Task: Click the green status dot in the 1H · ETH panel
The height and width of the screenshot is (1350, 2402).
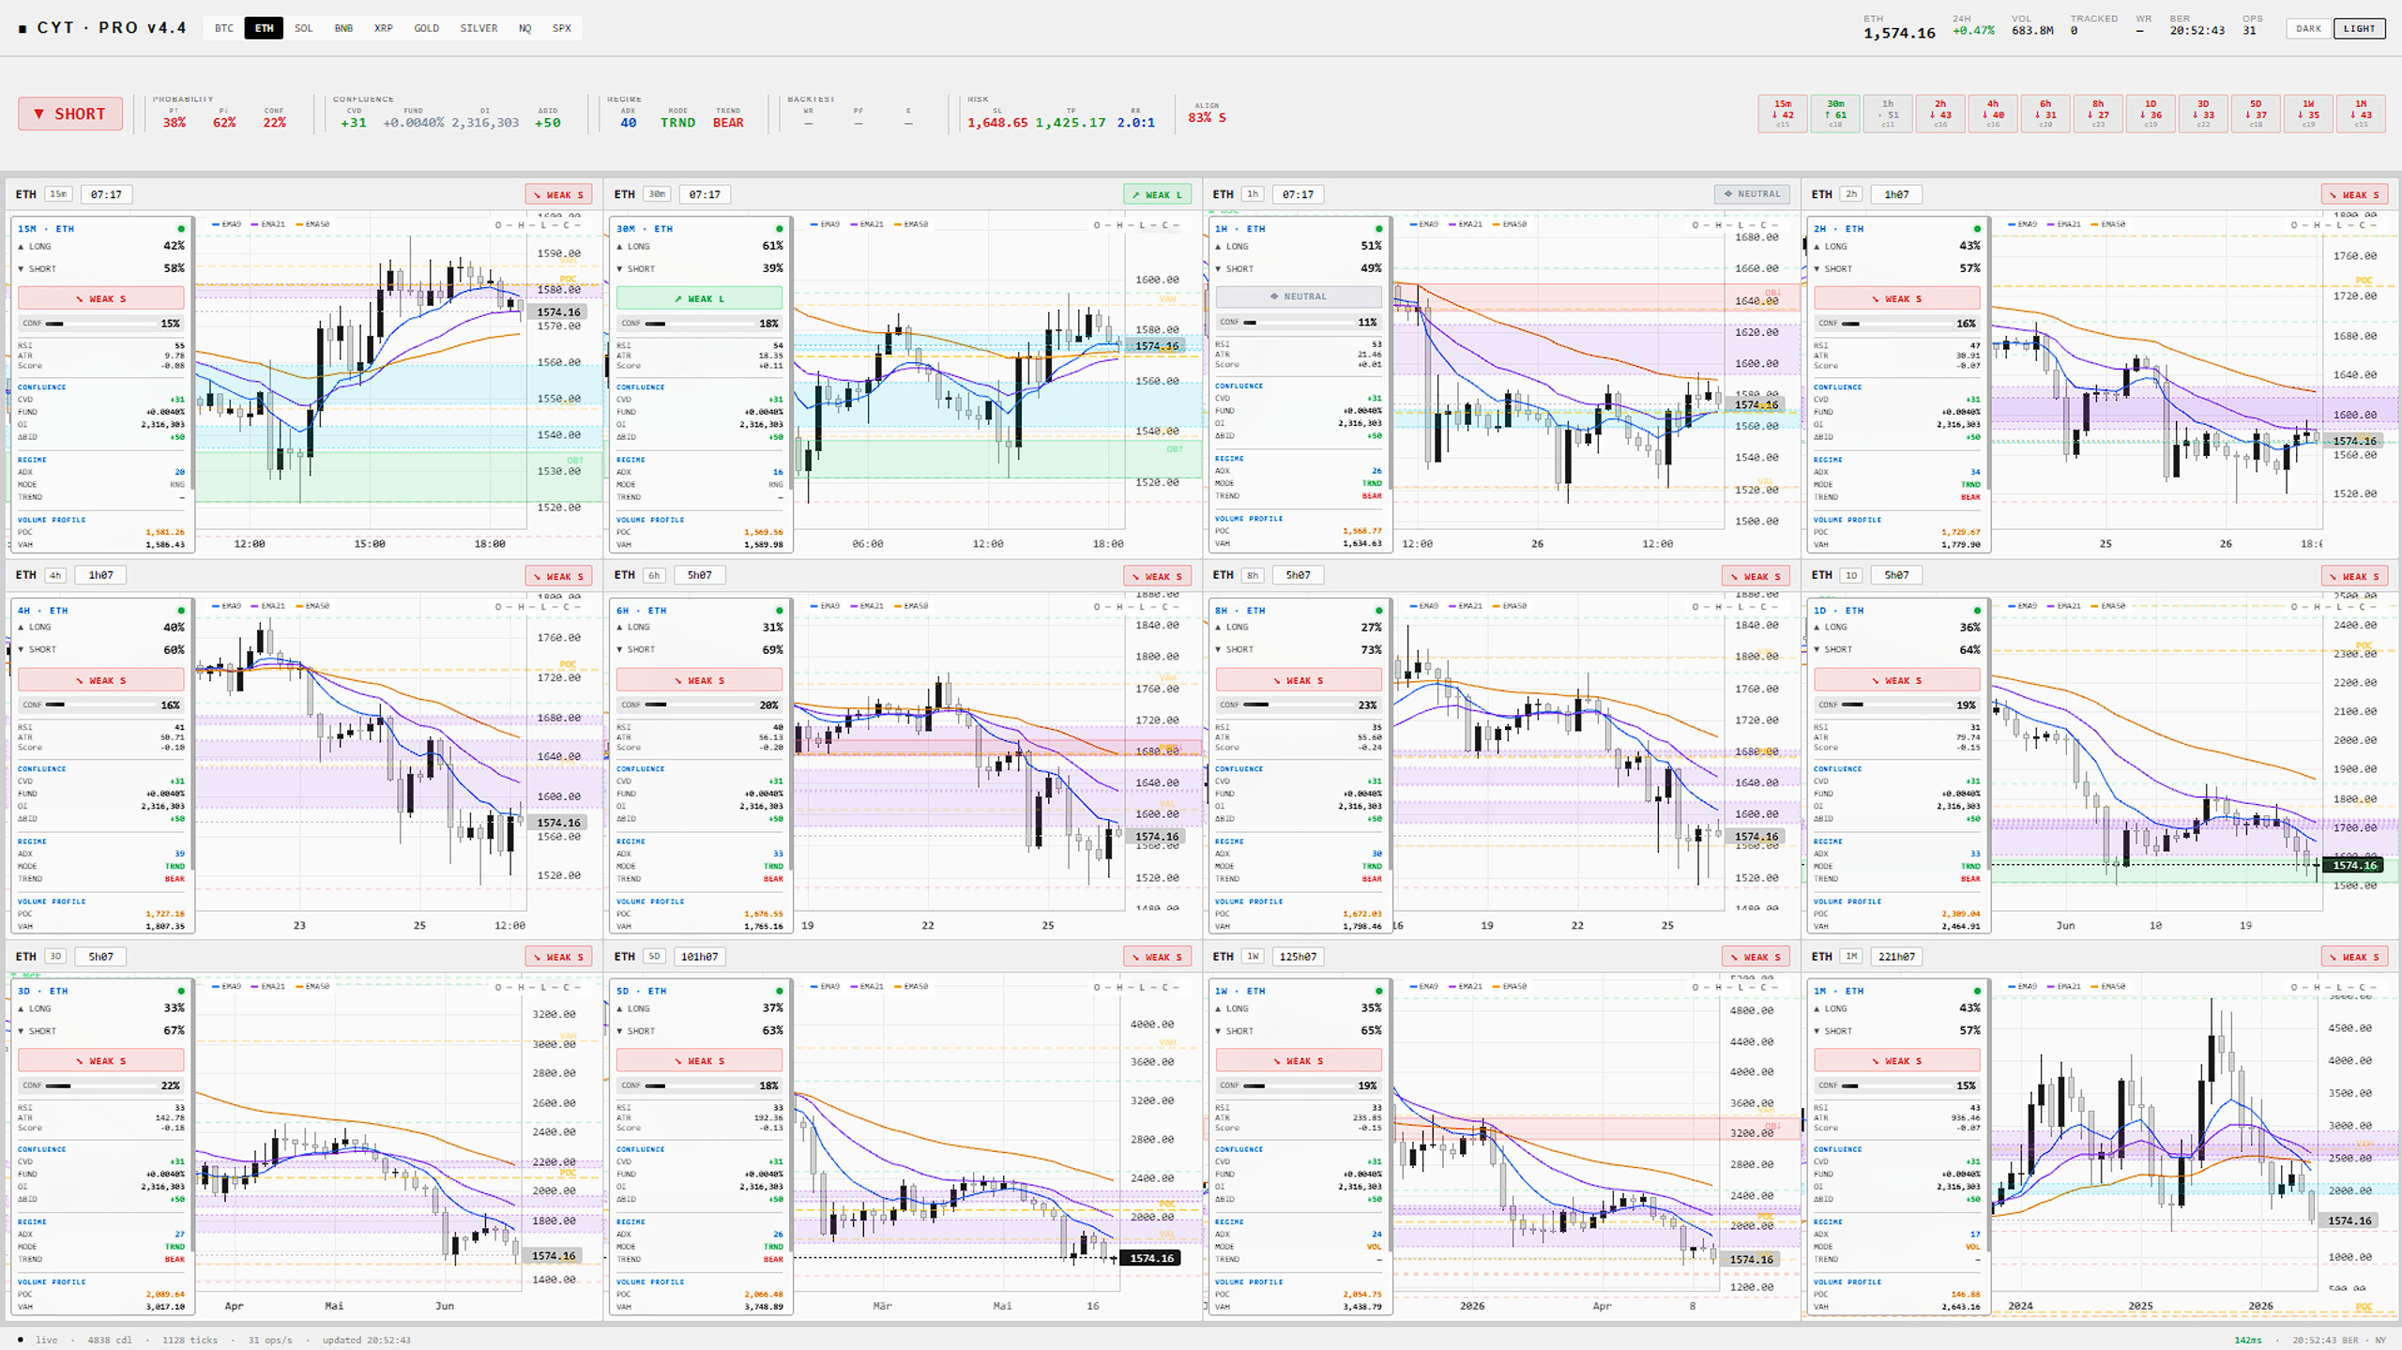Action: tap(1378, 229)
